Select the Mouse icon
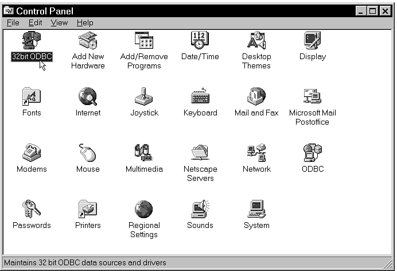Screen dimensions: 397x271 tap(88, 153)
